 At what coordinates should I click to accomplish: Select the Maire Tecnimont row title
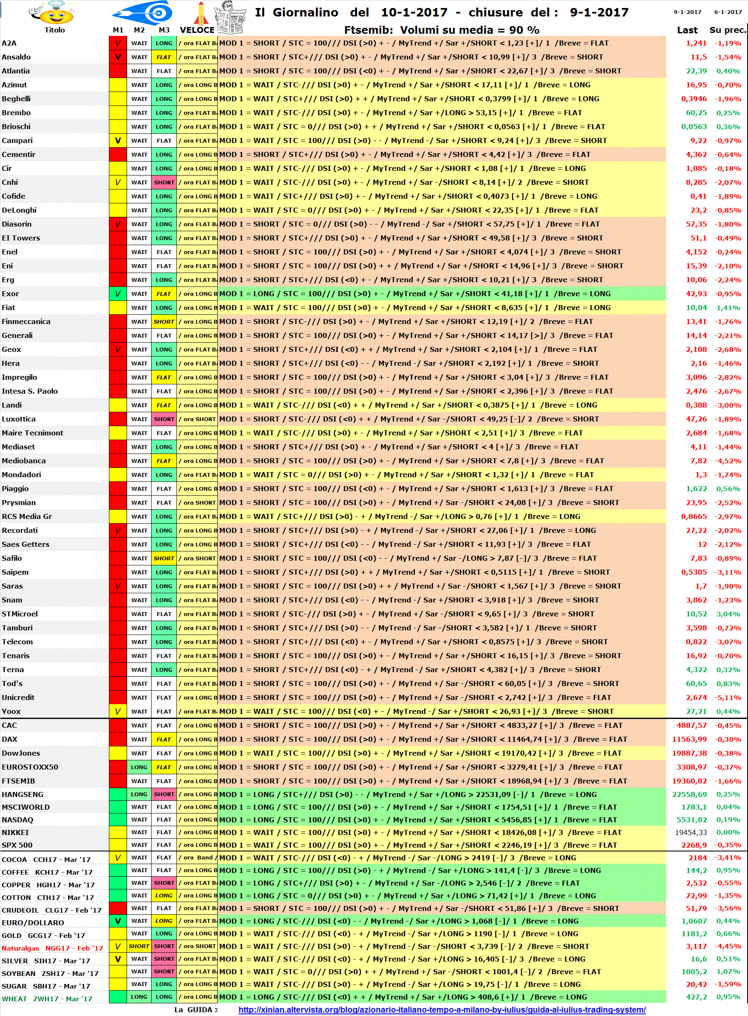pyautogui.click(x=33, y=433)
